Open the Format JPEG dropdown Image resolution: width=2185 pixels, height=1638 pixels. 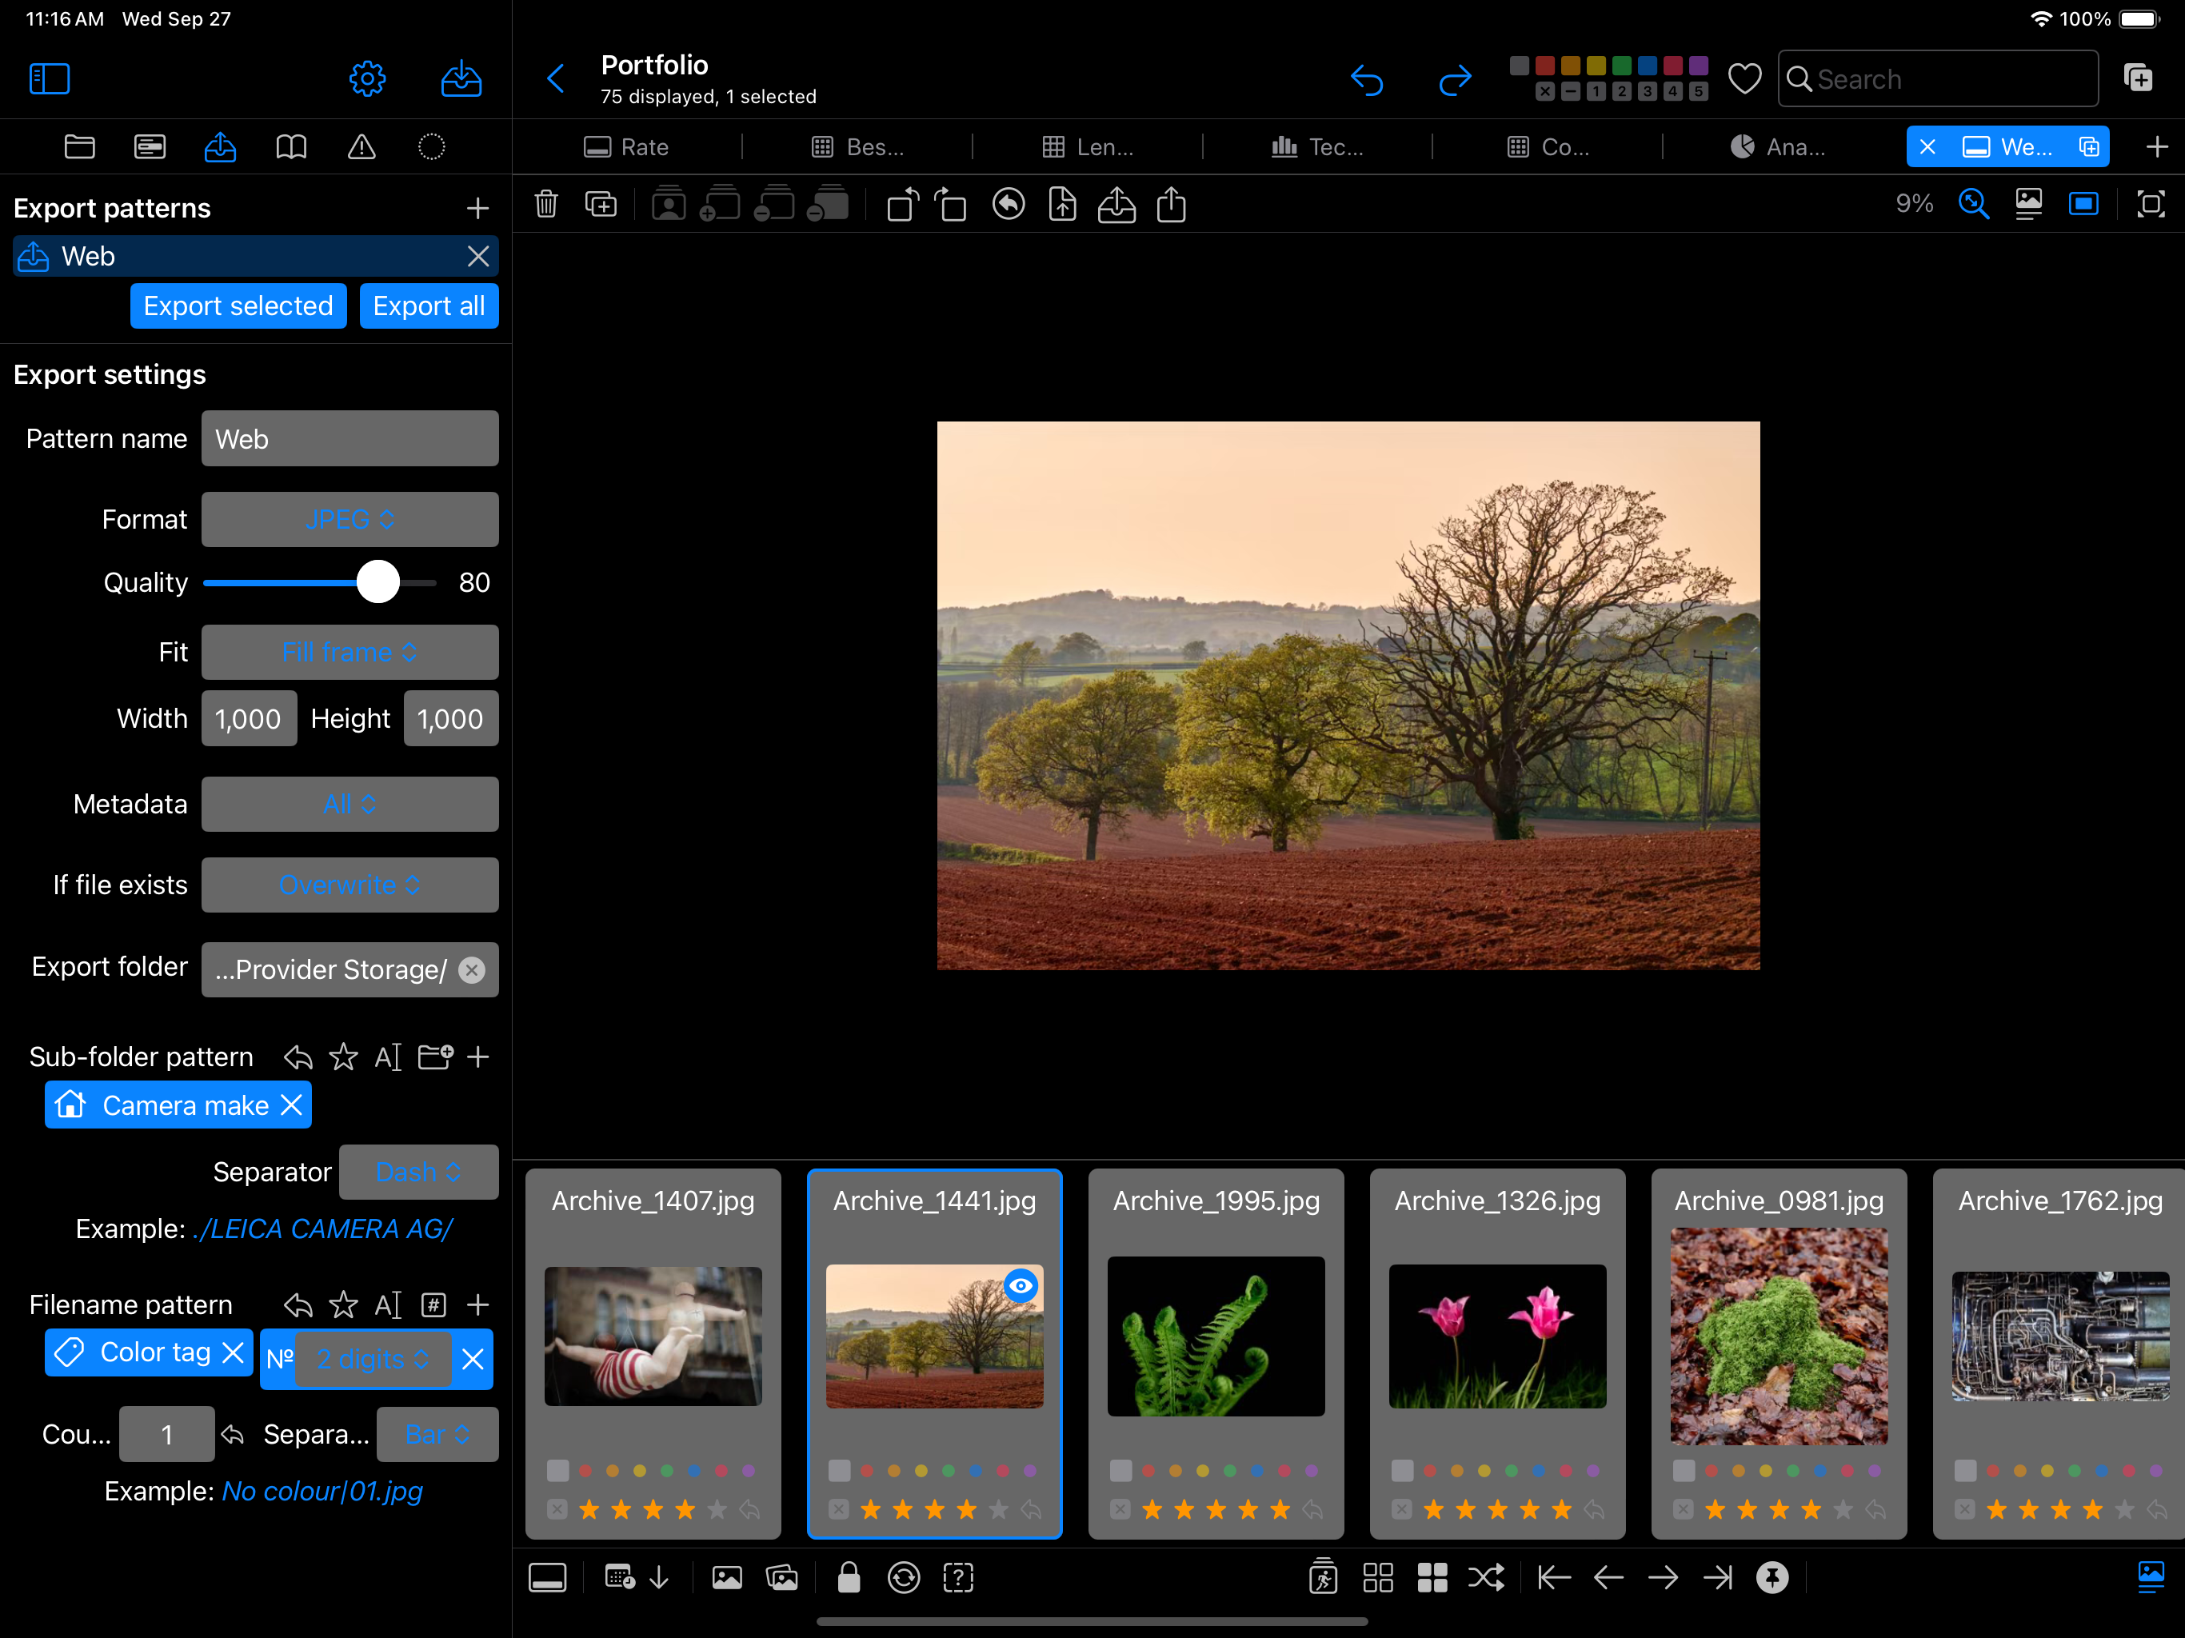(350, 520)
